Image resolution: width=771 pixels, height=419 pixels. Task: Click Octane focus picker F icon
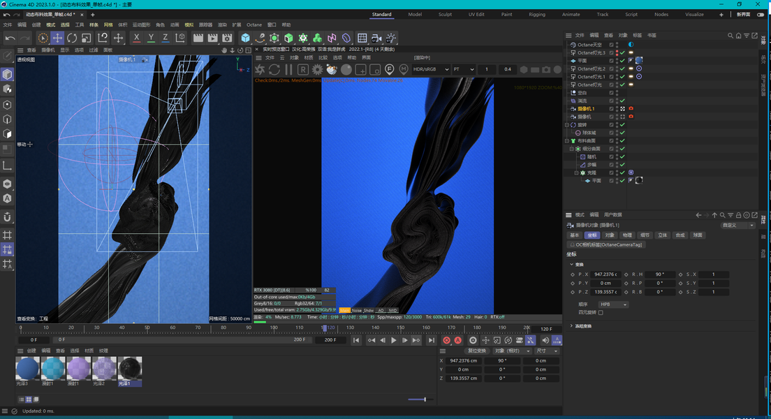tap(390, 70)
